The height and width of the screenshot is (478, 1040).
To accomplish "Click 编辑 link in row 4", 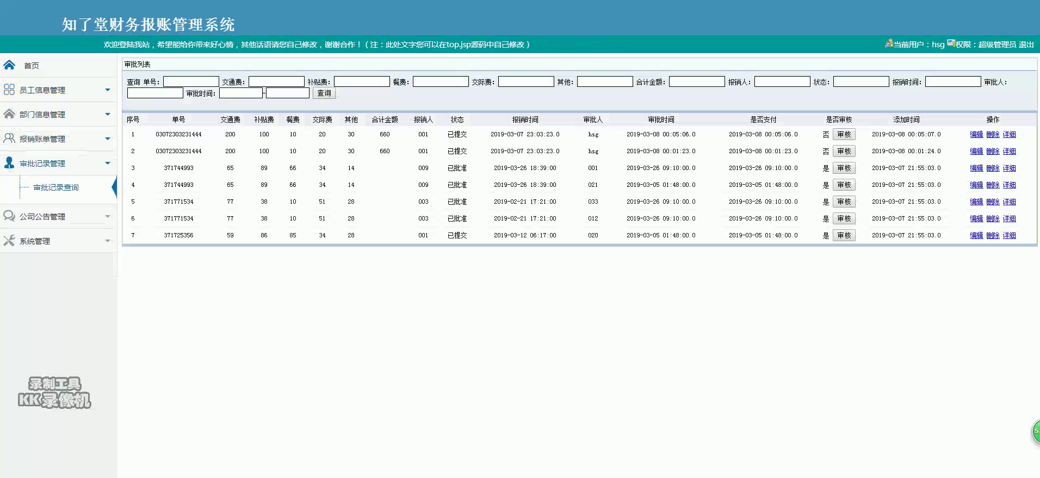I will [976, 185].
